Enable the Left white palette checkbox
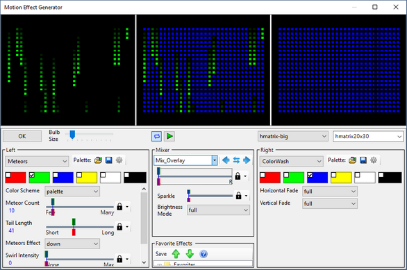 point(103,175)
